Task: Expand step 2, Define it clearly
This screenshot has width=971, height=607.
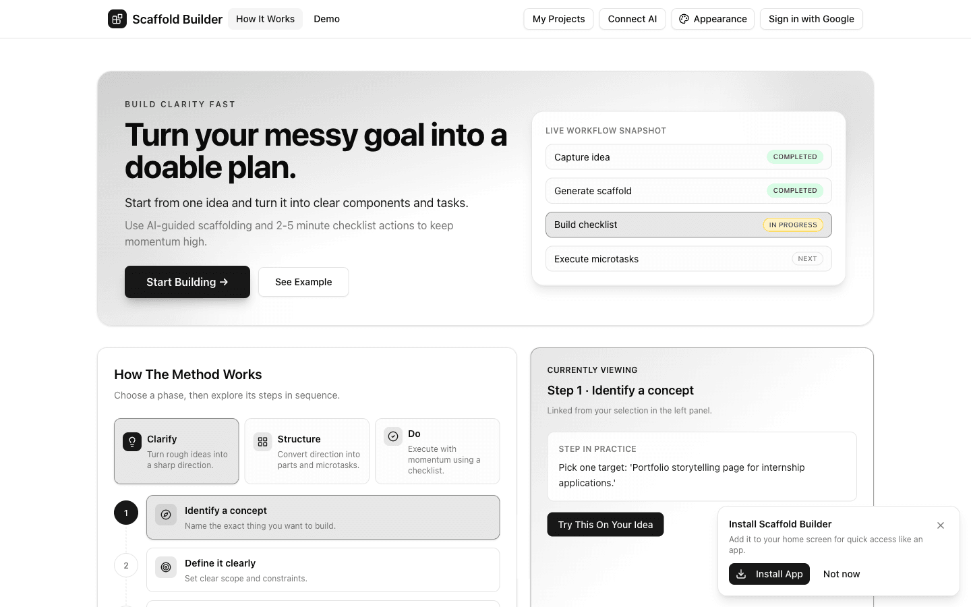Action: tap(323, 570)
